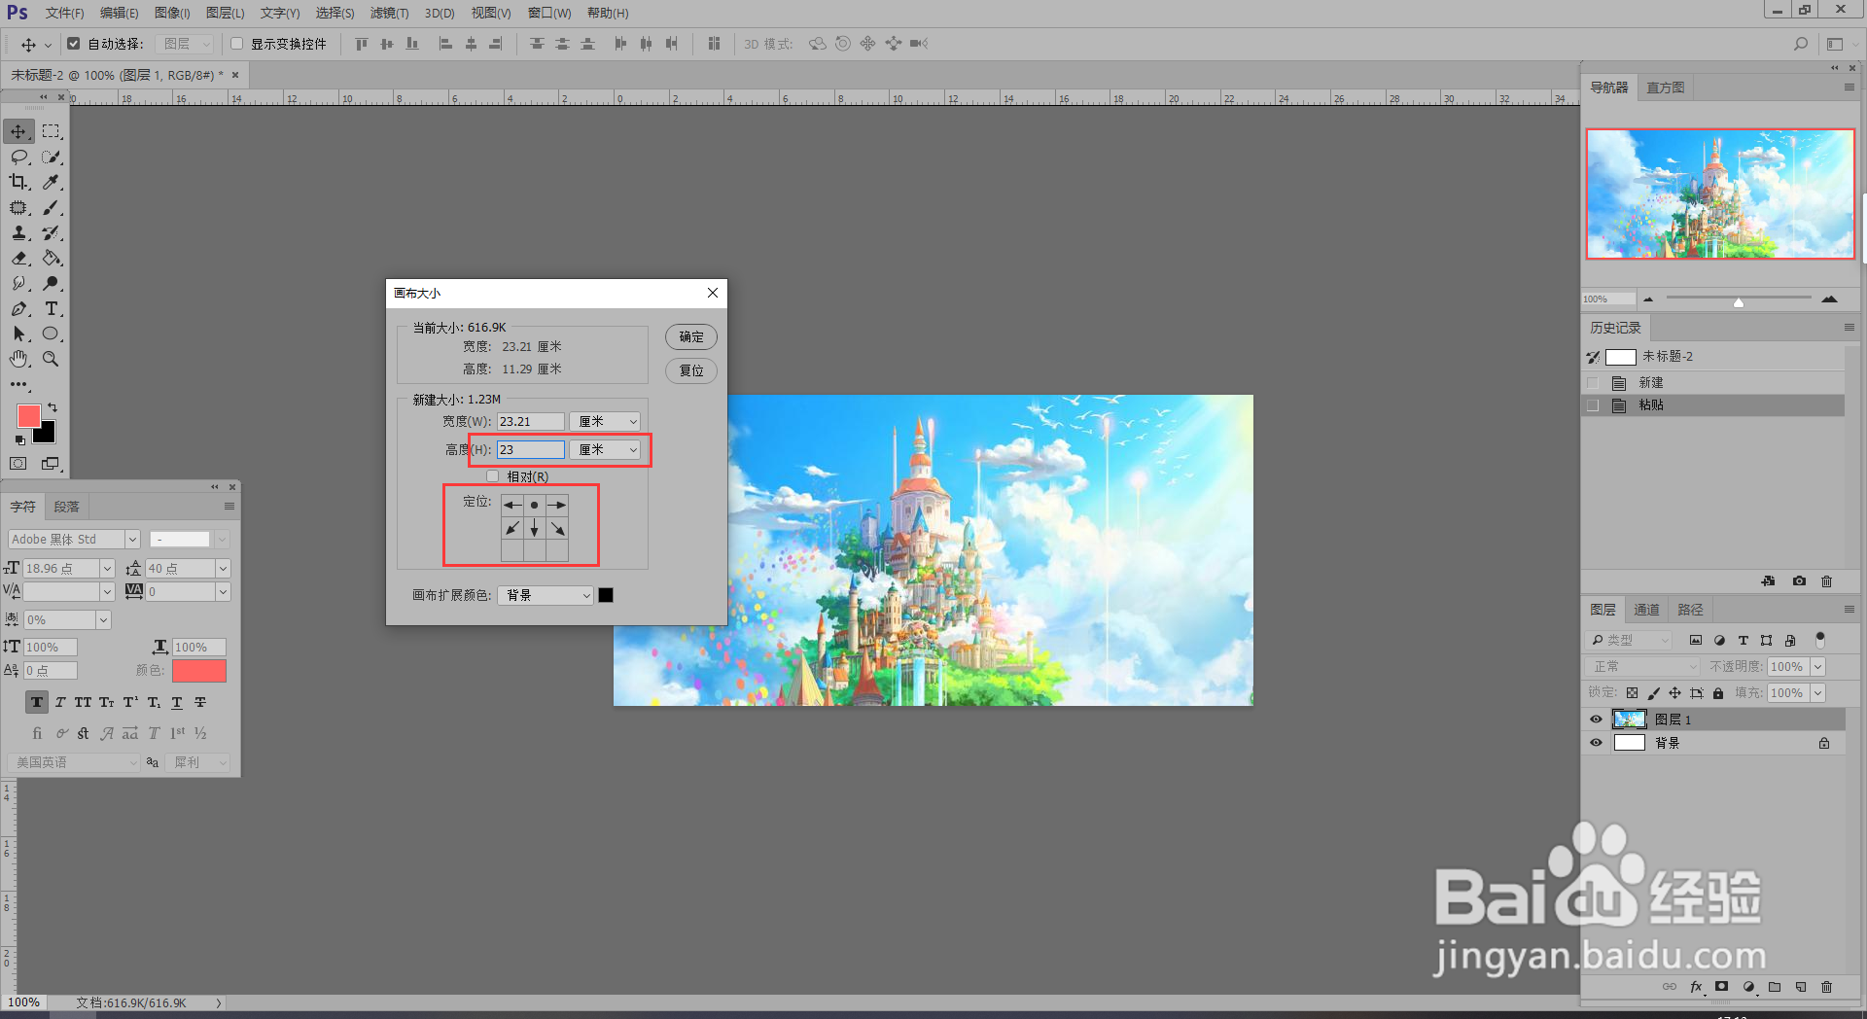
Task: Open layer blend mode 正常 dropdown
Action: [x=1643, y=667]
